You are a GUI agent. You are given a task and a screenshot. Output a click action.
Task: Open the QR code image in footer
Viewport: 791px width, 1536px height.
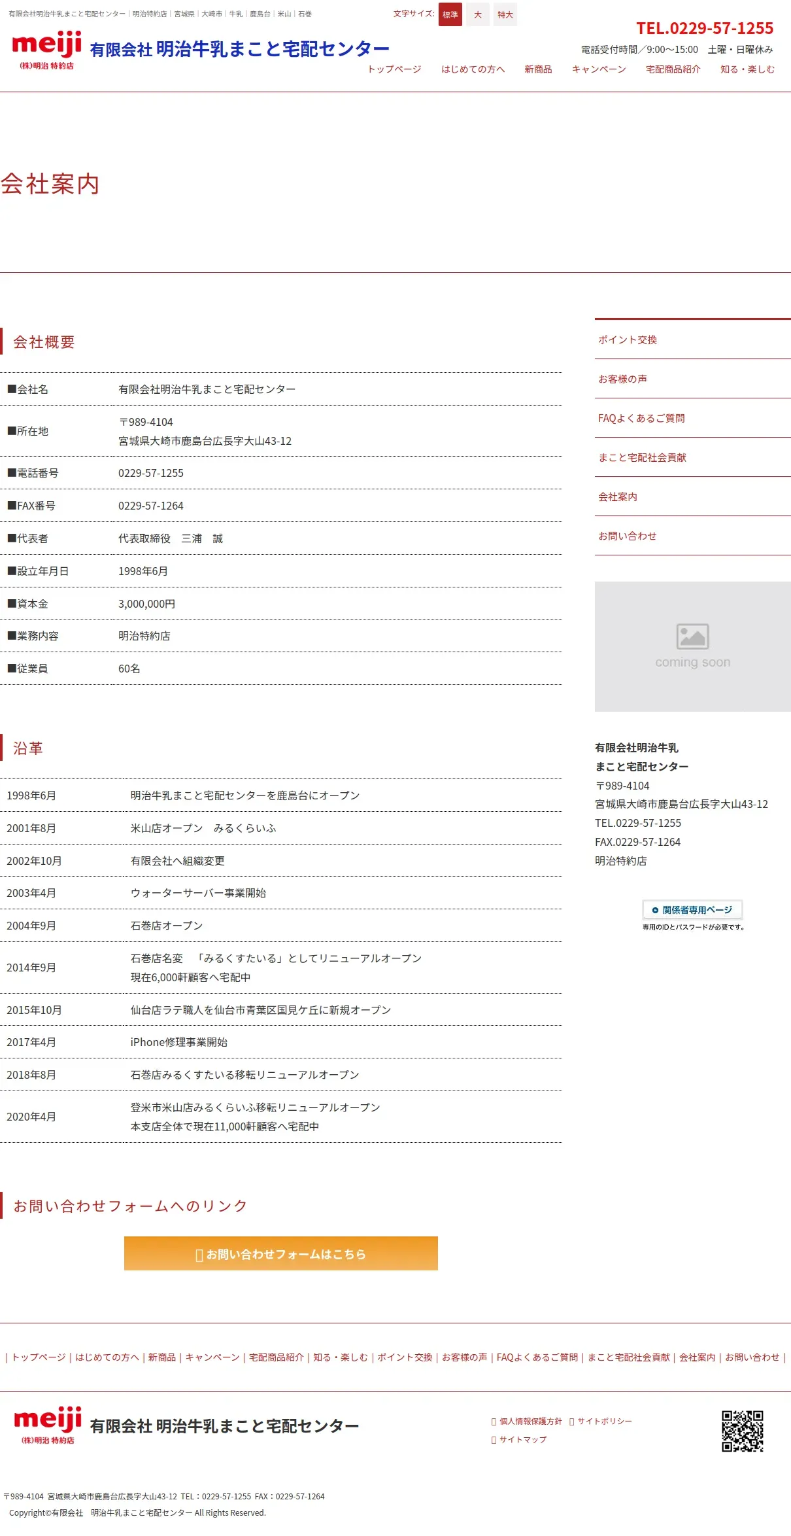click(x=743, y=1431)
